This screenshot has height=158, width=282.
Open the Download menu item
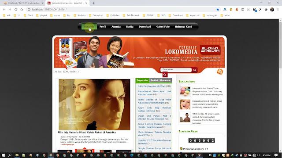pos(145,26)
